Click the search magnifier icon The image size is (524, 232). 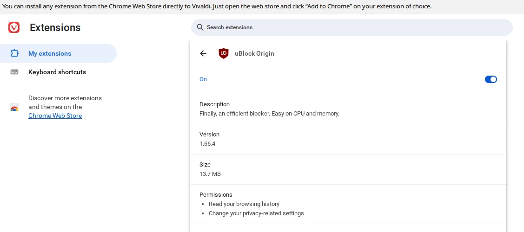(200, 27)
